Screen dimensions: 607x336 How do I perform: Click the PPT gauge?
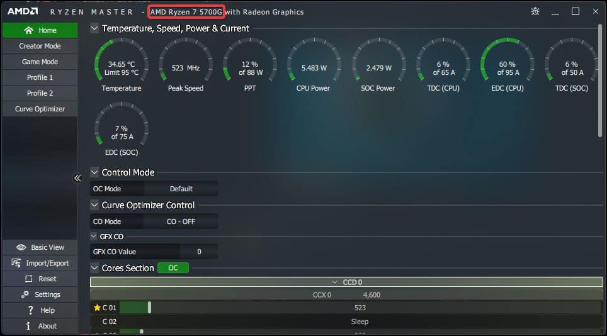[250, 65]
